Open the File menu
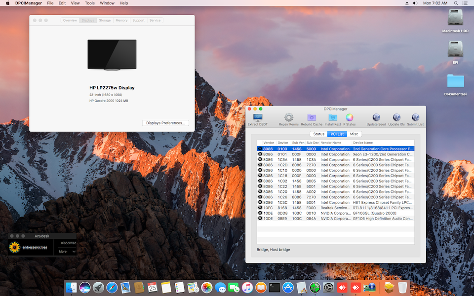 [50, 3]
